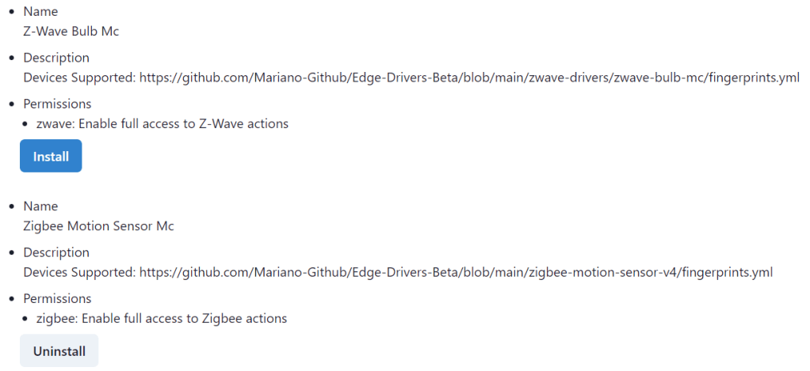Click the bullet beside the zwave permission
Image resolution: width=810 pixels, height=371 pixels.
click(27, 124)
